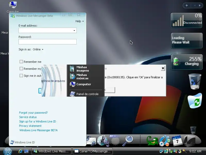Click the Messenger buddies tray icon with red X
This screenshot has width=206, height=155.
coord(175,151)
